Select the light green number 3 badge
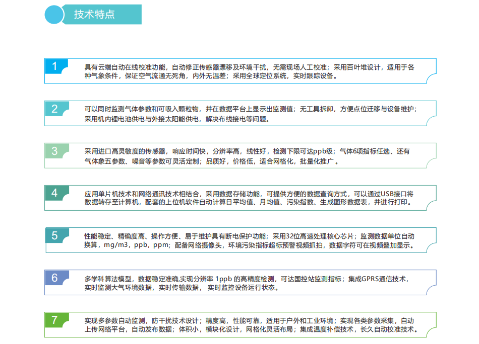479x344 pixels. pyautogui.click(x=55, y=150)
